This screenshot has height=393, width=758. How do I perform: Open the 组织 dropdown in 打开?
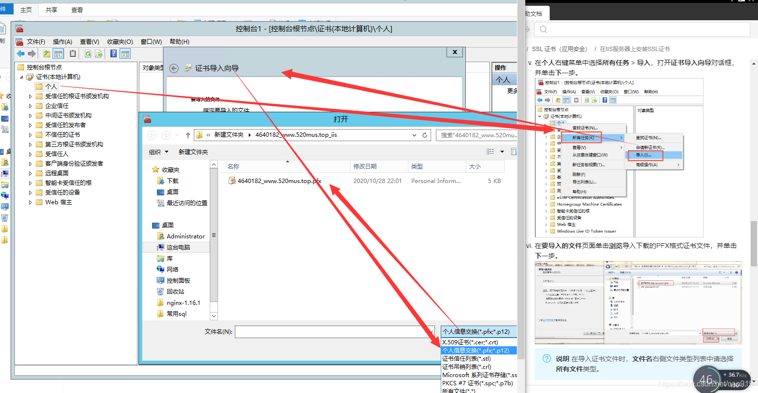tap(159, 152)
